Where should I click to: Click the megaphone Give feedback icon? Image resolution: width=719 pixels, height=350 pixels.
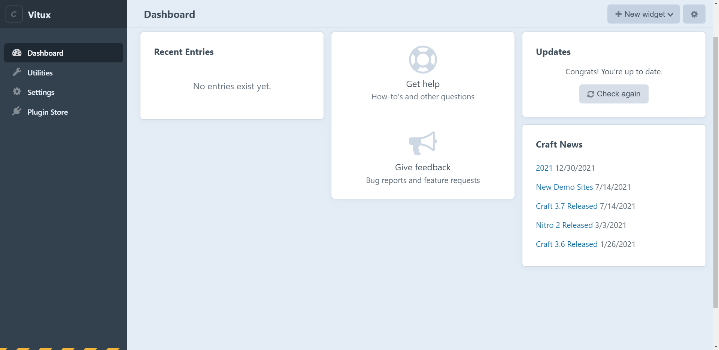[423, 143]
